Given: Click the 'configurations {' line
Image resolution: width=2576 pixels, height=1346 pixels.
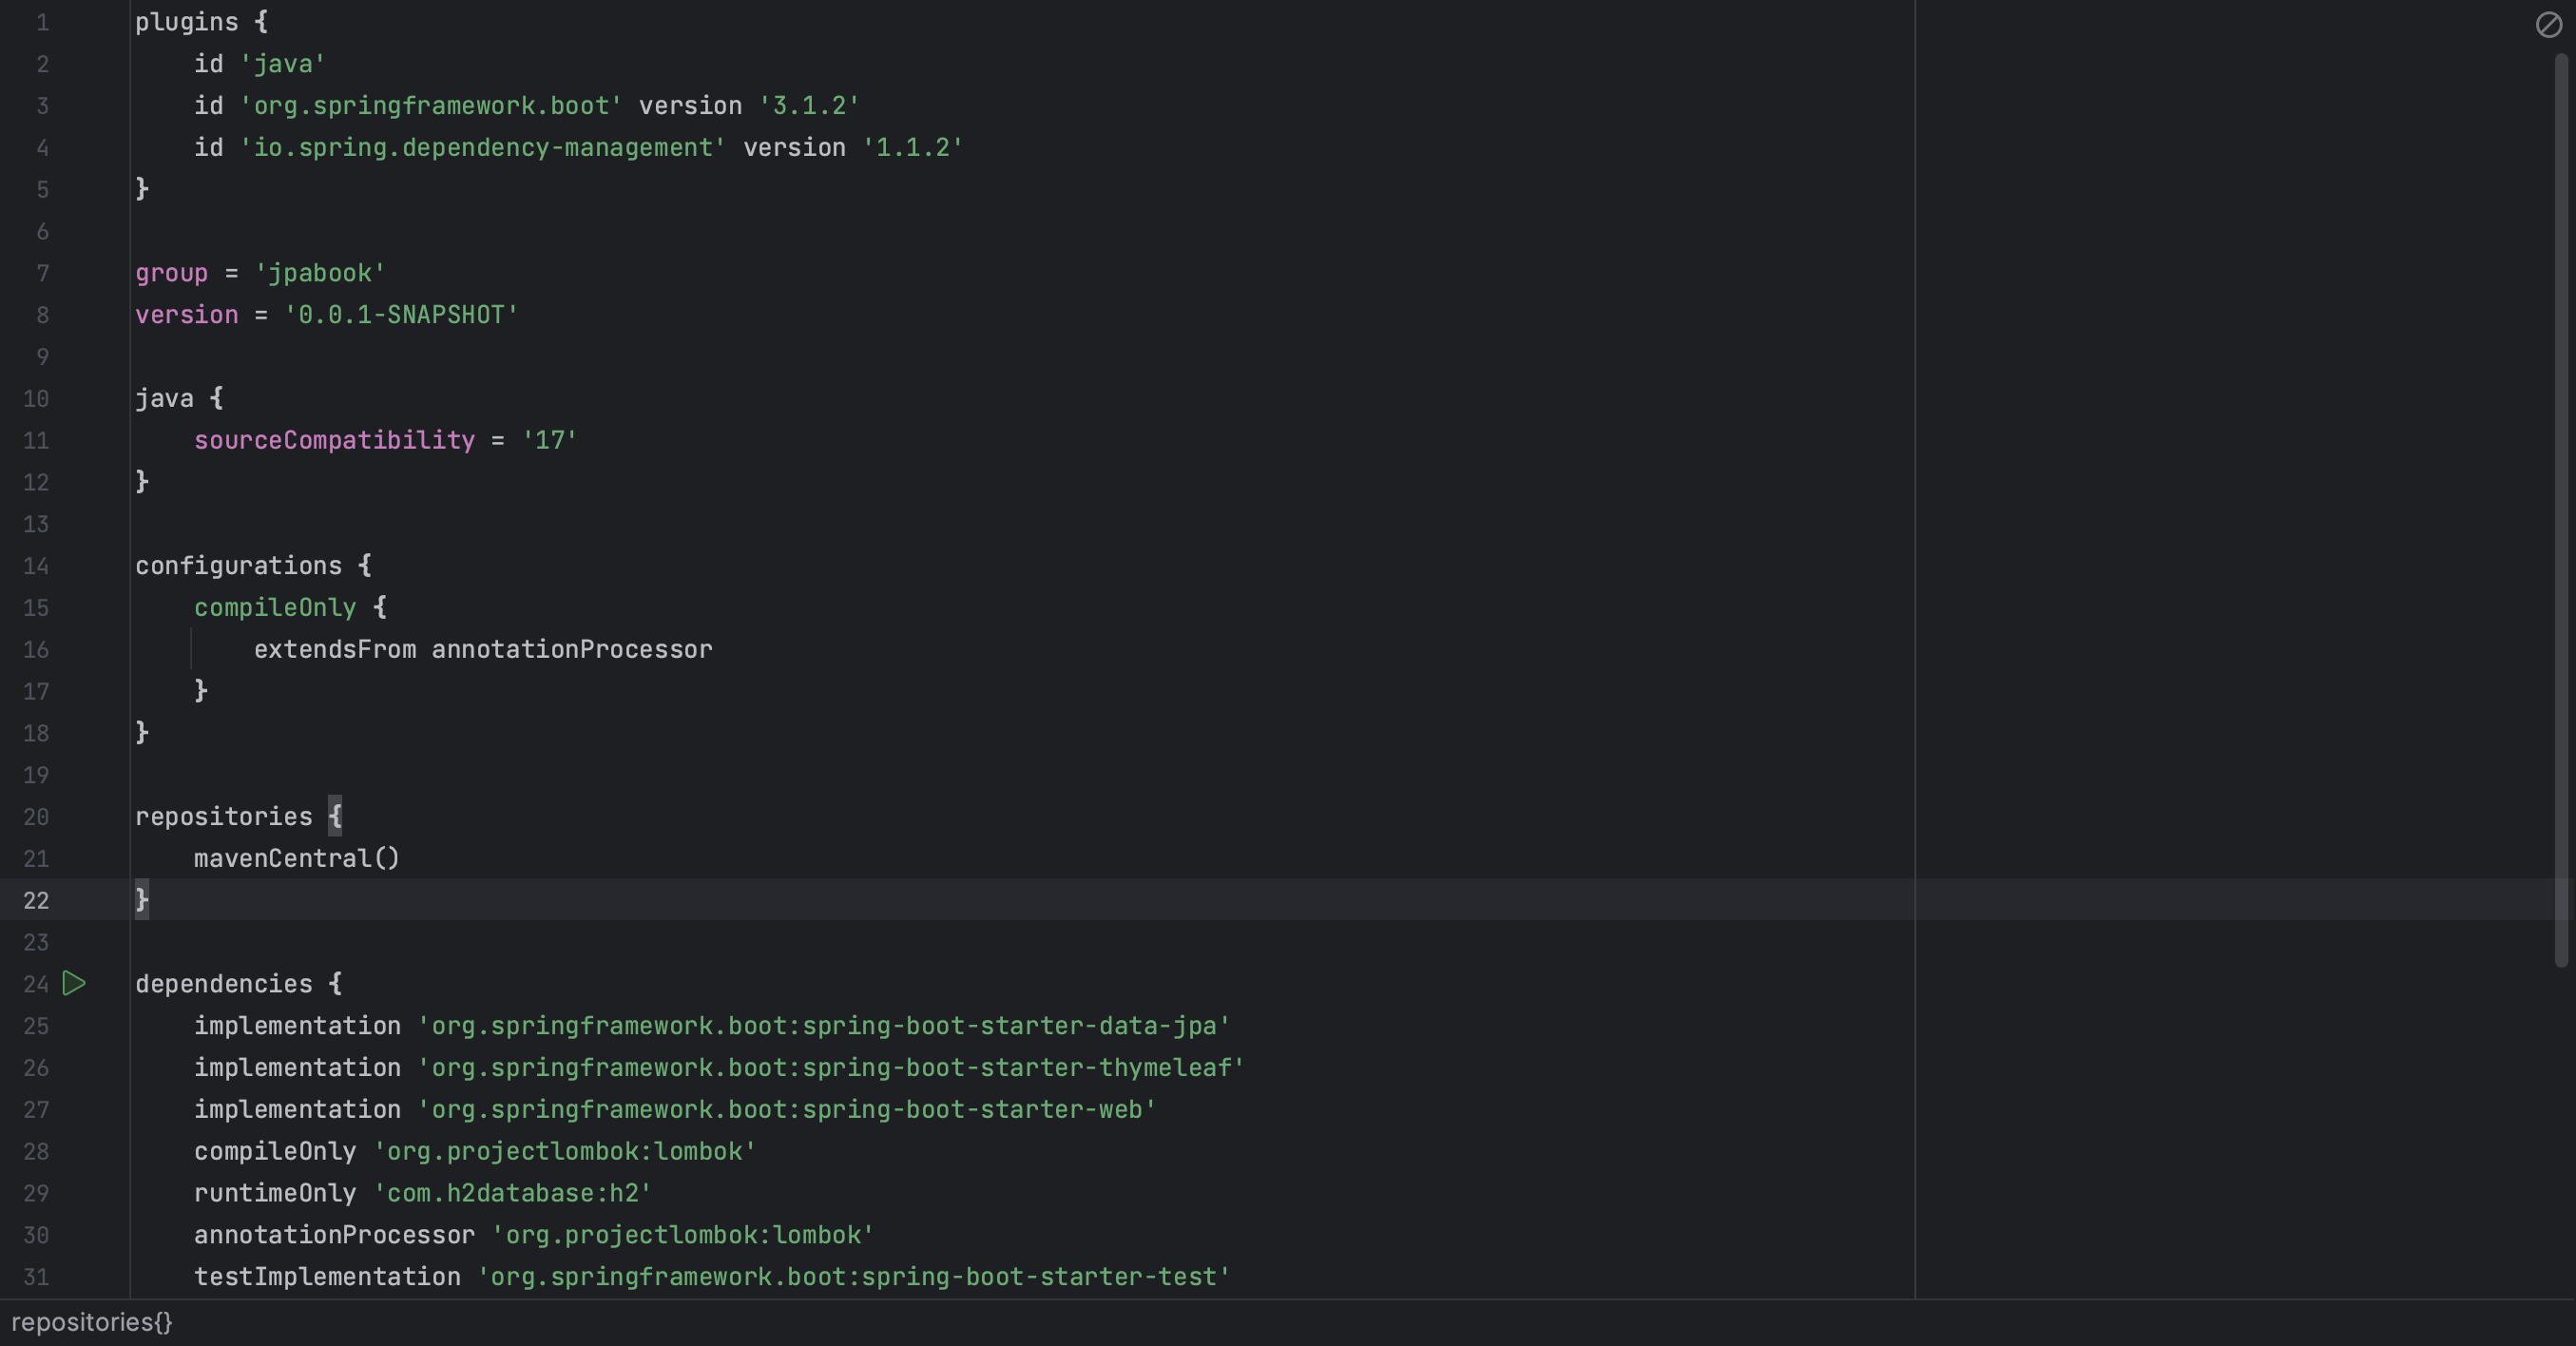Looking at the screenshot, I should tap(253, 566).
